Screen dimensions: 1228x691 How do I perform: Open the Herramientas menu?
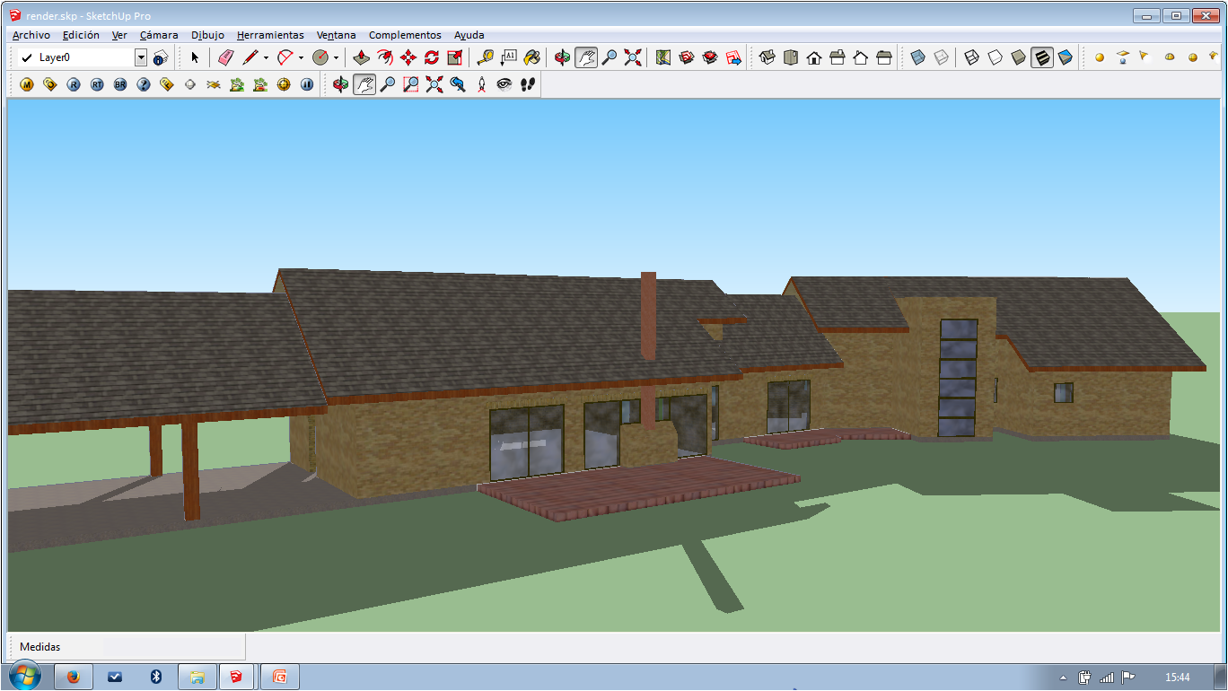[270, 35]
